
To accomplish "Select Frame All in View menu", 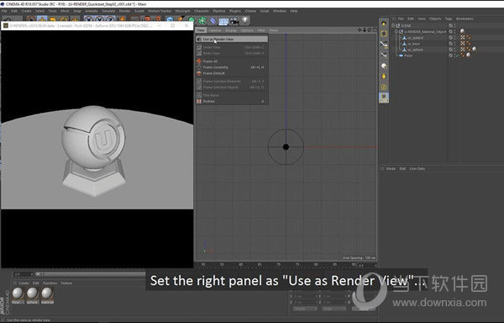I will (210, 61).
